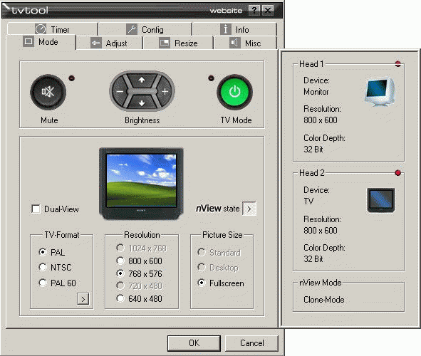
Task: Click the help question mark button
Action: coord(254,11)
